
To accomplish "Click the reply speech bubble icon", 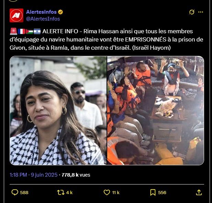I will pos(15,192).
